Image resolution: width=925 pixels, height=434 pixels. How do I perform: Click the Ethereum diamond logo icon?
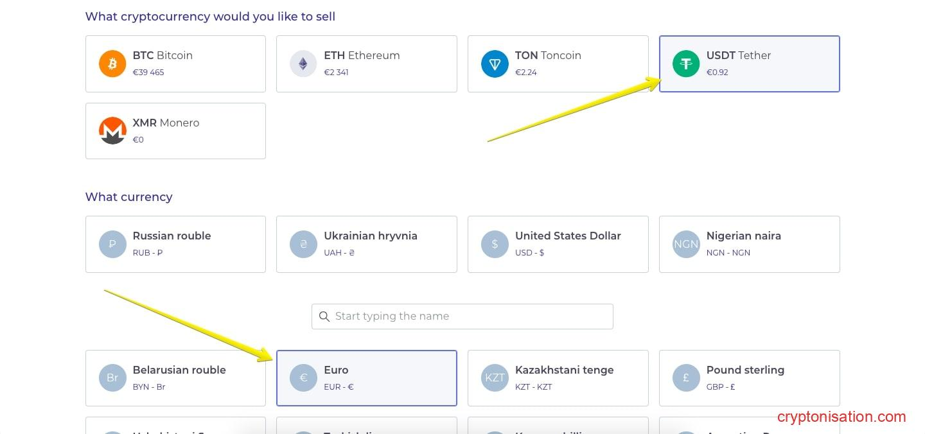tap(303, 64)
